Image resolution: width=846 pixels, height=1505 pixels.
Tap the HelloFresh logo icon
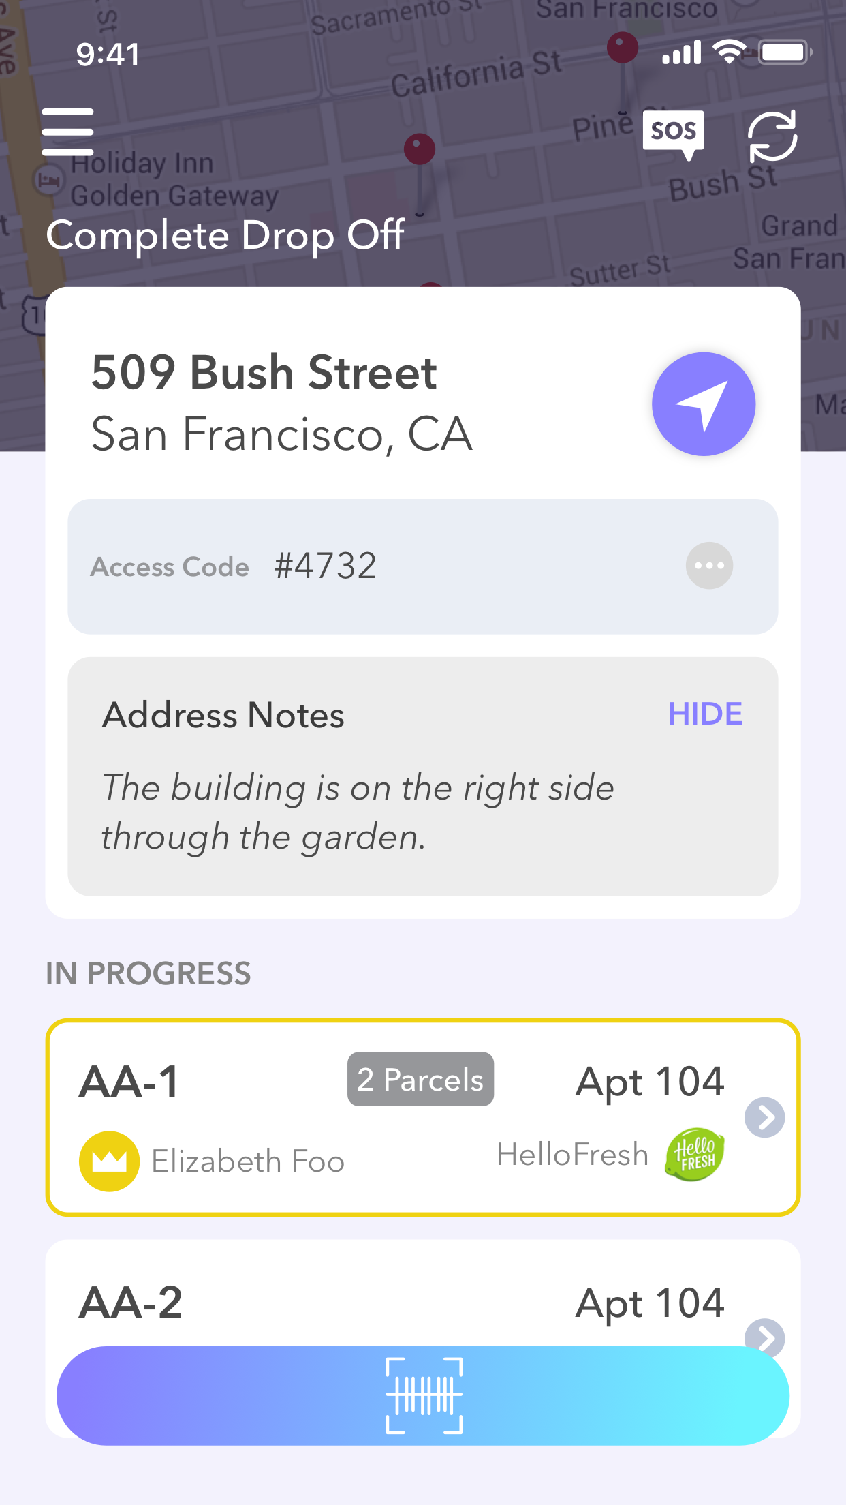pyautogui.click(x=694, y=1154)
